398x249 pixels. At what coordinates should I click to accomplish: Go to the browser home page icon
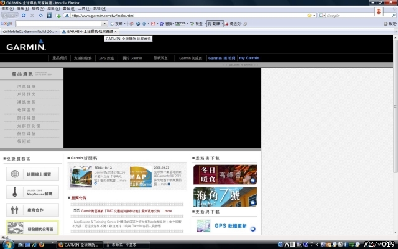(40, 16)
